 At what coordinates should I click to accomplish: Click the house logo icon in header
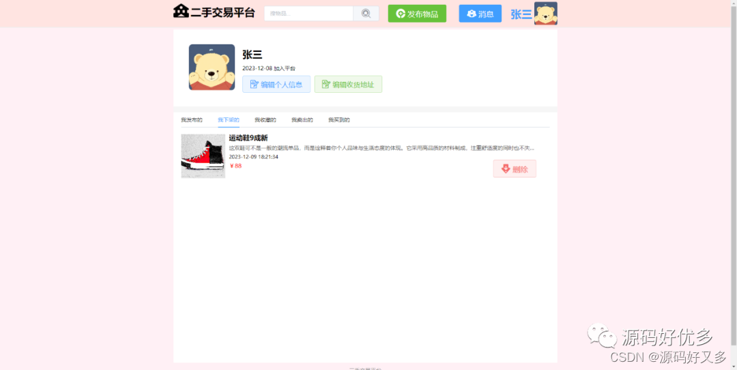pos(181,12)
